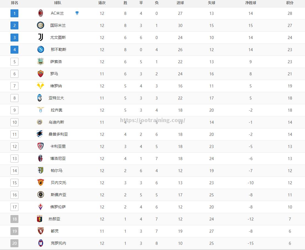The height and width of the screenshot is (250, 305).
Task: Click the 亚特兰大 team name
Action: pos(56,98)
